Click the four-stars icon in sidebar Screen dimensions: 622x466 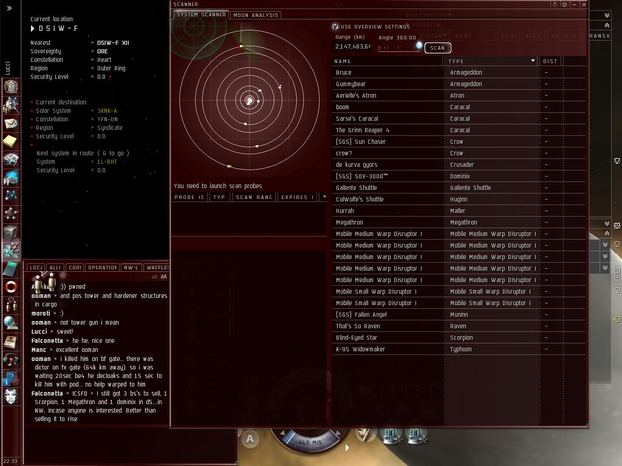point(11,214)
